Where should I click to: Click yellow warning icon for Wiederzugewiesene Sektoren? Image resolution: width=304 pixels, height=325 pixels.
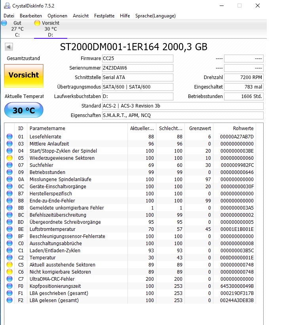click(x=9, y=158)
